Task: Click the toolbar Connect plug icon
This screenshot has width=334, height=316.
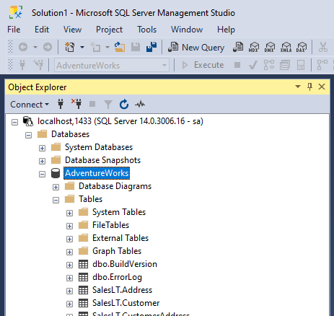Action: point(22,65)
